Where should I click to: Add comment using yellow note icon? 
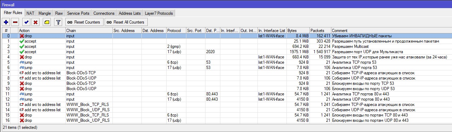click(47, 22)
